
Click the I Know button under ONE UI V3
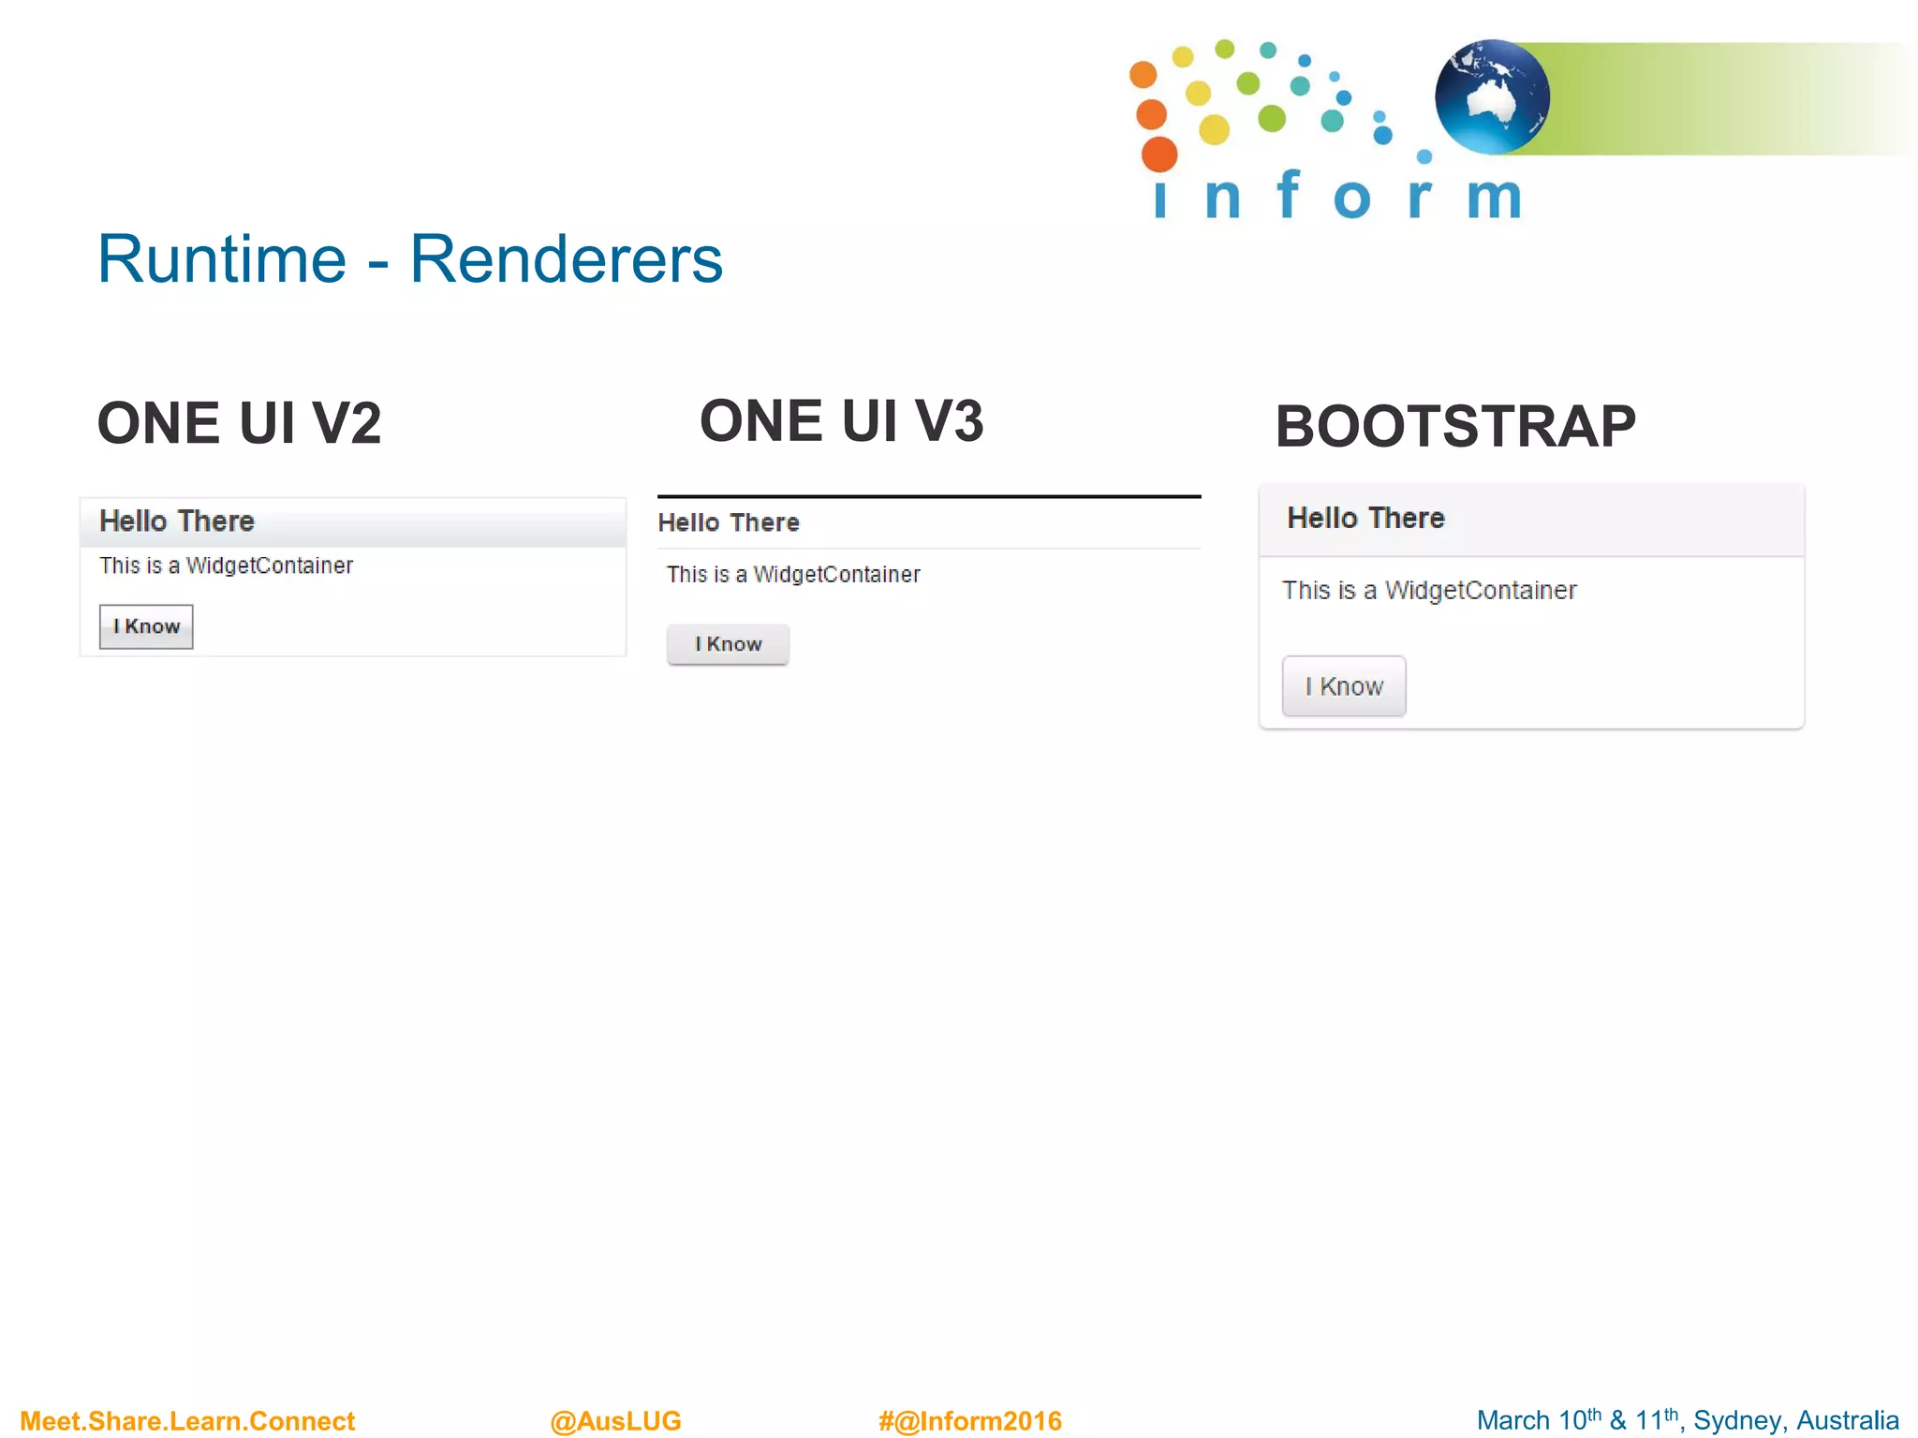point(728,644)
